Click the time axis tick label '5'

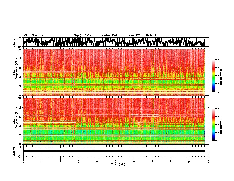[116, 161]
